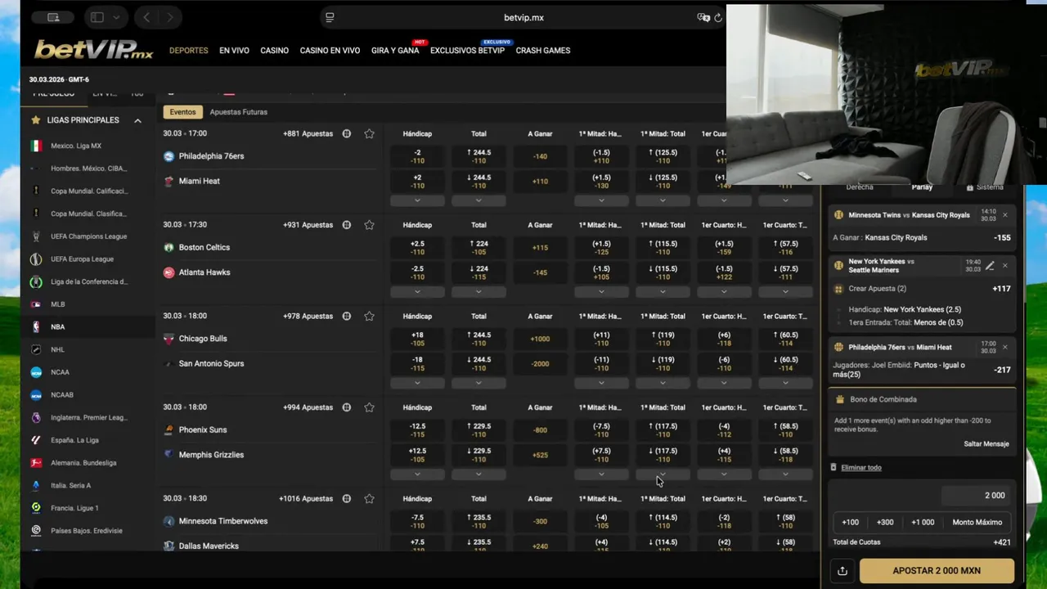Click the stake amount input field

pyautogui.click(x=976, y=495)
